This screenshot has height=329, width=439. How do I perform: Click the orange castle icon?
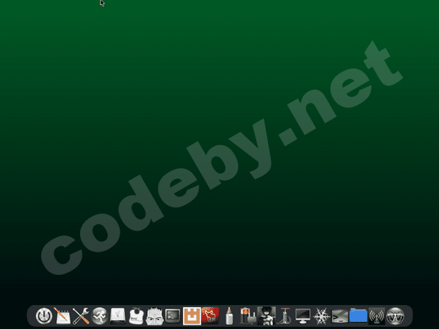coord(192,316)
